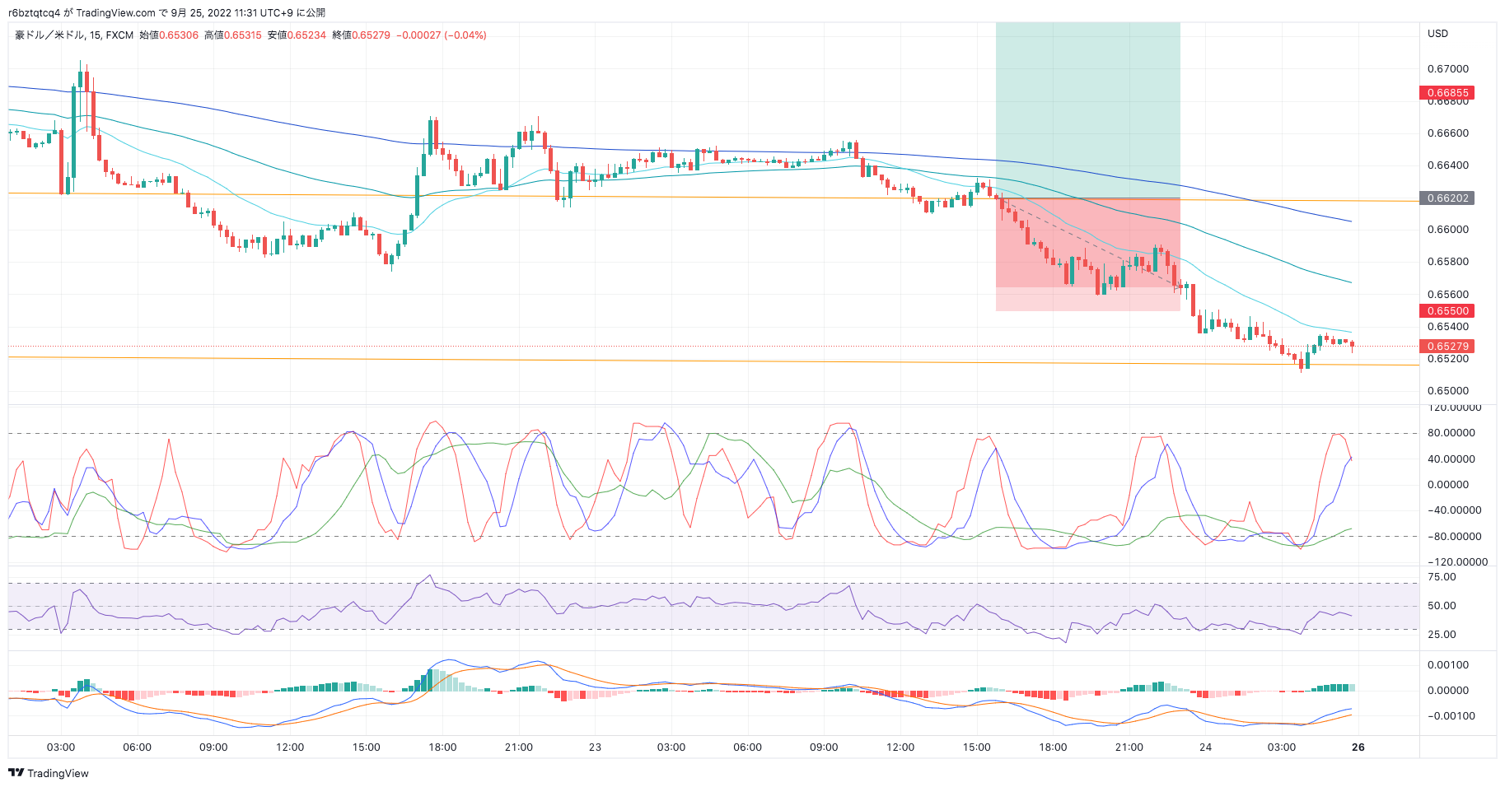Click the 0.66400 price axis tick

pyautogui.click(x=1447, y=165)
